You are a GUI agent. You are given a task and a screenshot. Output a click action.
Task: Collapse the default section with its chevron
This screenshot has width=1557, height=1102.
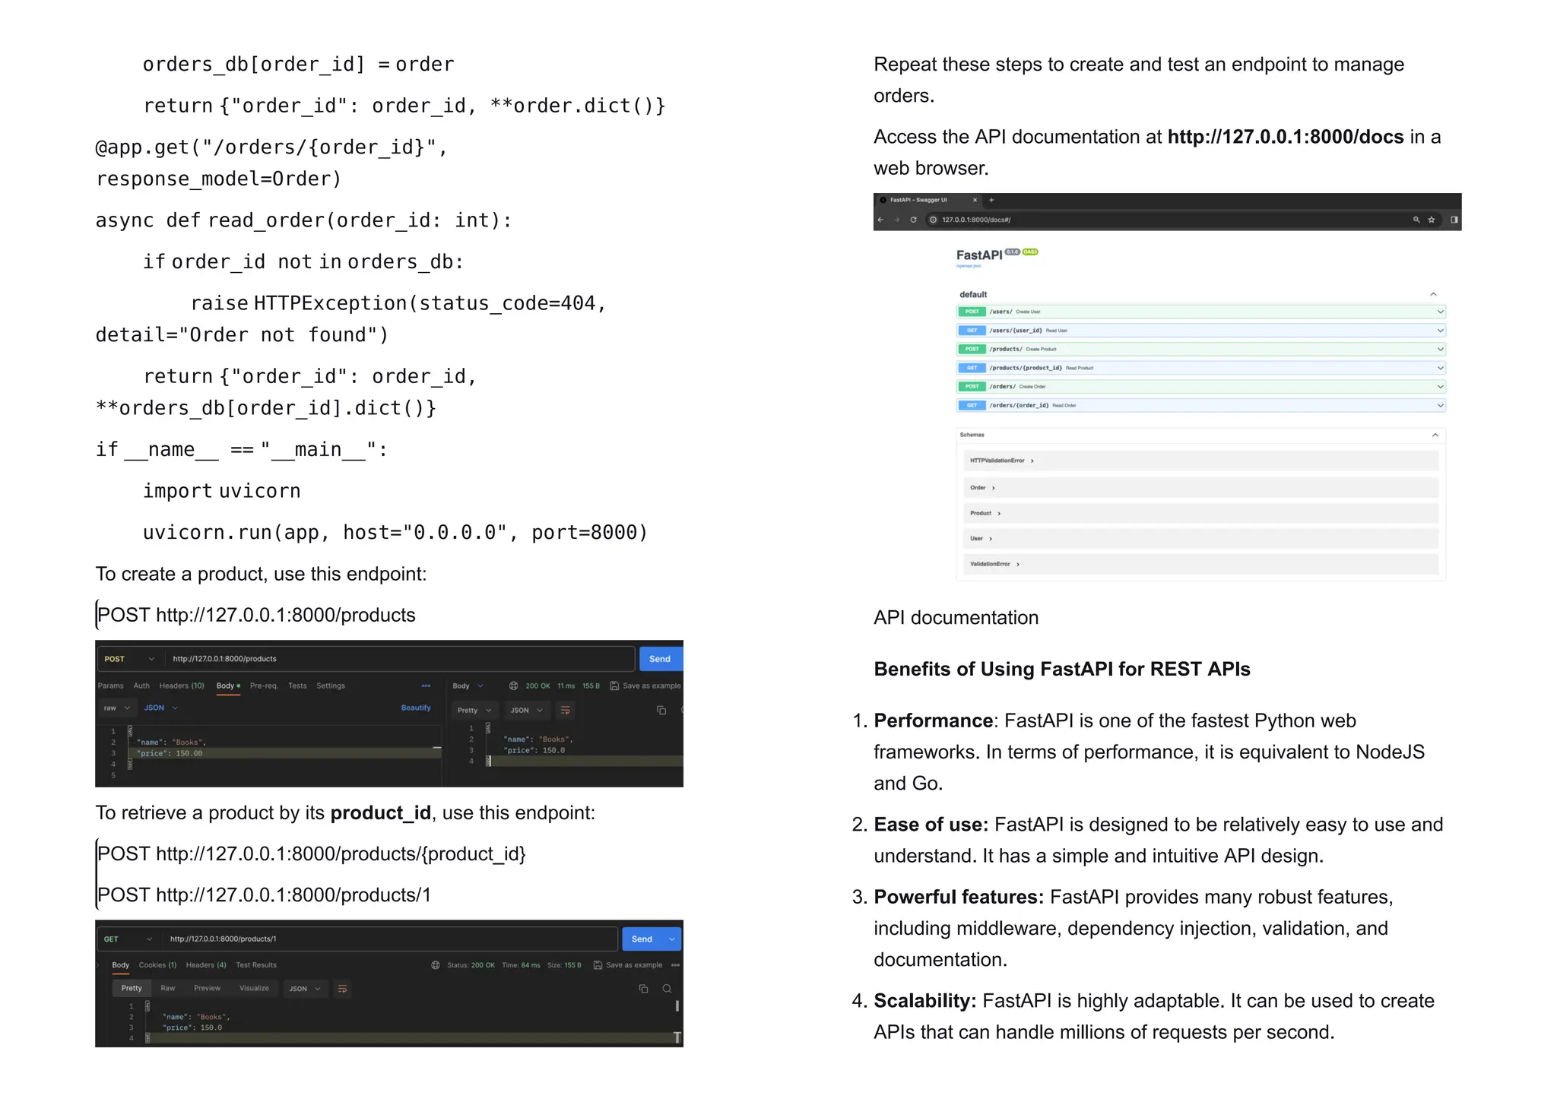tap(1433, 294)
